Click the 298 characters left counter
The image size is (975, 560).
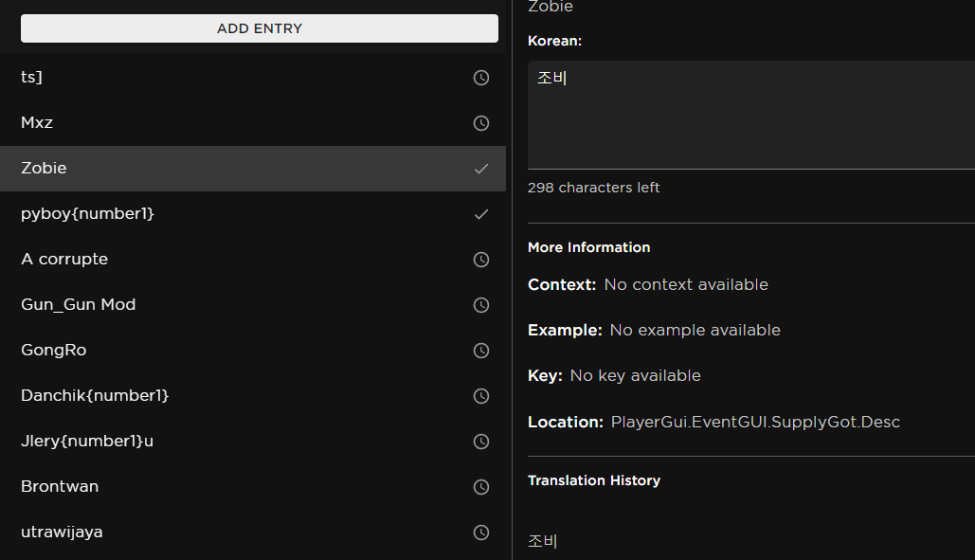point(593,187)
